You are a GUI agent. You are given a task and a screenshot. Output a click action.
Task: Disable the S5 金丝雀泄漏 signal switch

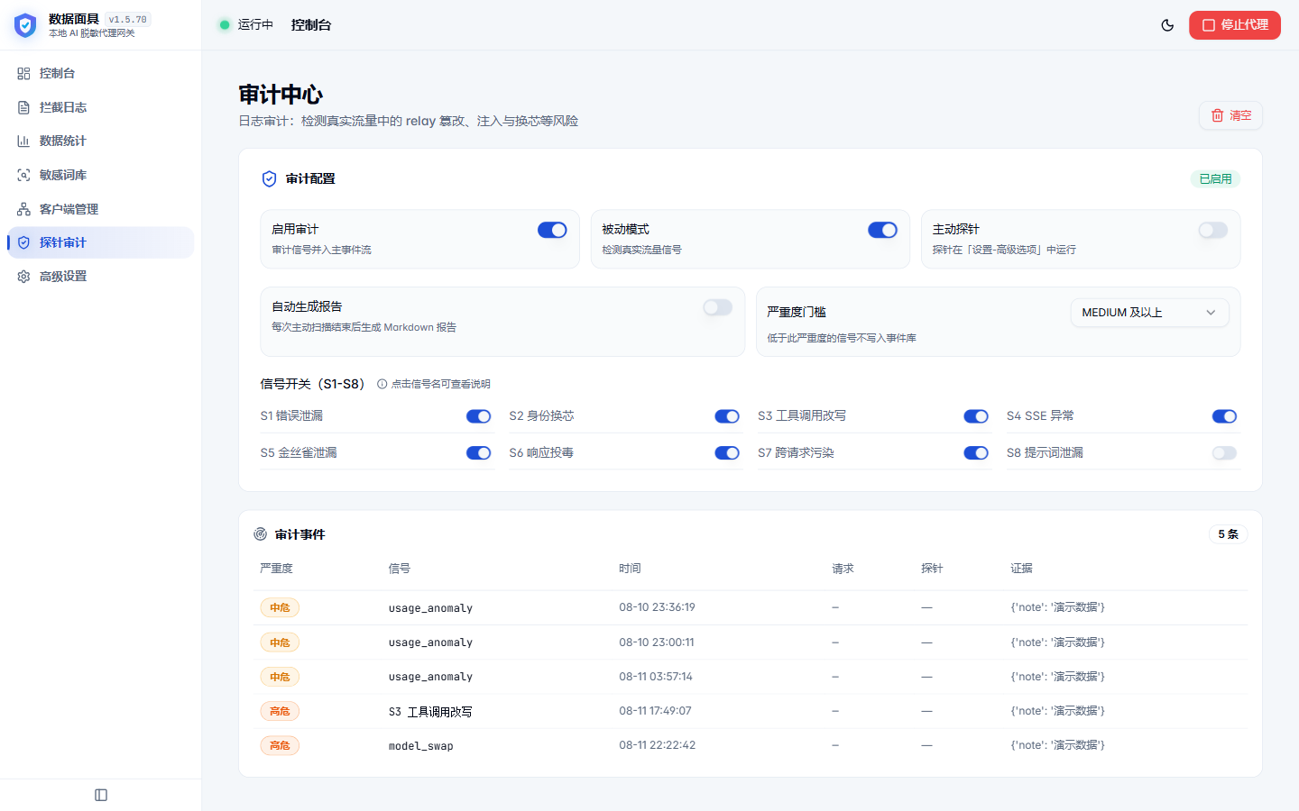point(478,453)
